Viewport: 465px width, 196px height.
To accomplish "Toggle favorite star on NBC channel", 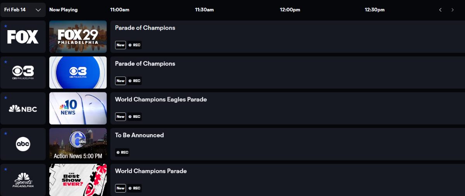I will tap(5, 98).
